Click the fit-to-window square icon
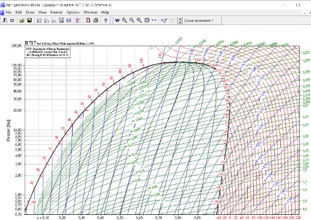Screen dimensions: 311x220 point(147,20)
